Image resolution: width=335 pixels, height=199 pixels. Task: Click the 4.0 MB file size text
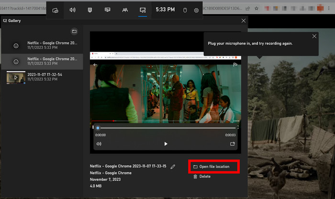tap(96, 186)
